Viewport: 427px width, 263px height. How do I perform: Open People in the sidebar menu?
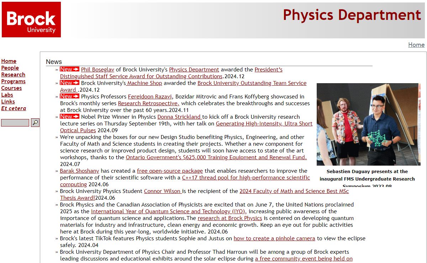(x=10, y=68)
